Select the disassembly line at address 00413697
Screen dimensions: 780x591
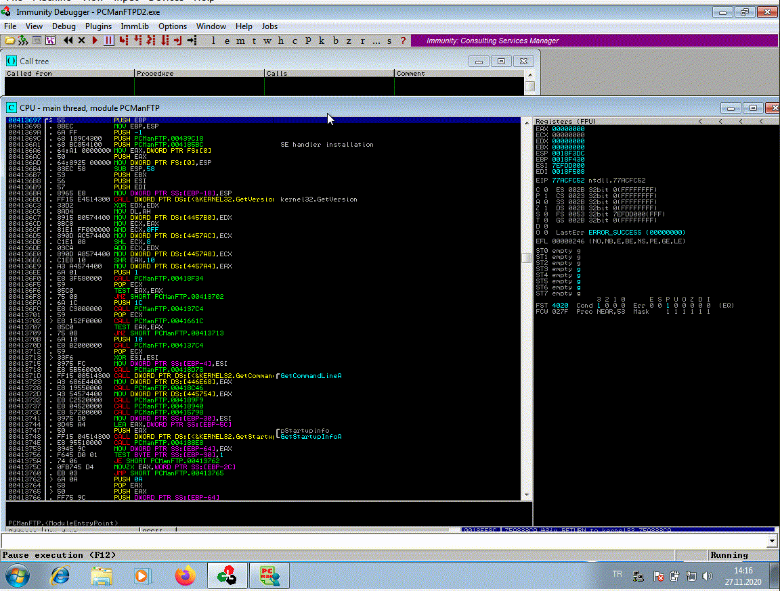coord(263,120)
